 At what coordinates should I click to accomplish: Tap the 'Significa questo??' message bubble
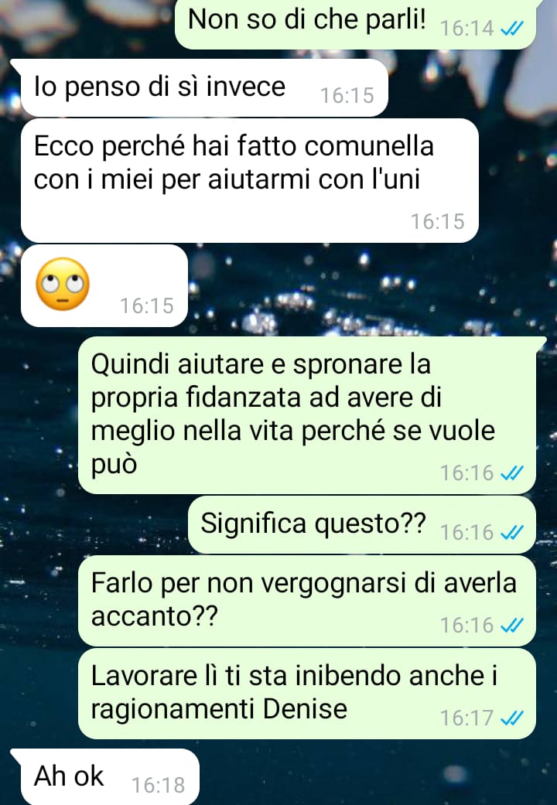[x=362, y=525]
